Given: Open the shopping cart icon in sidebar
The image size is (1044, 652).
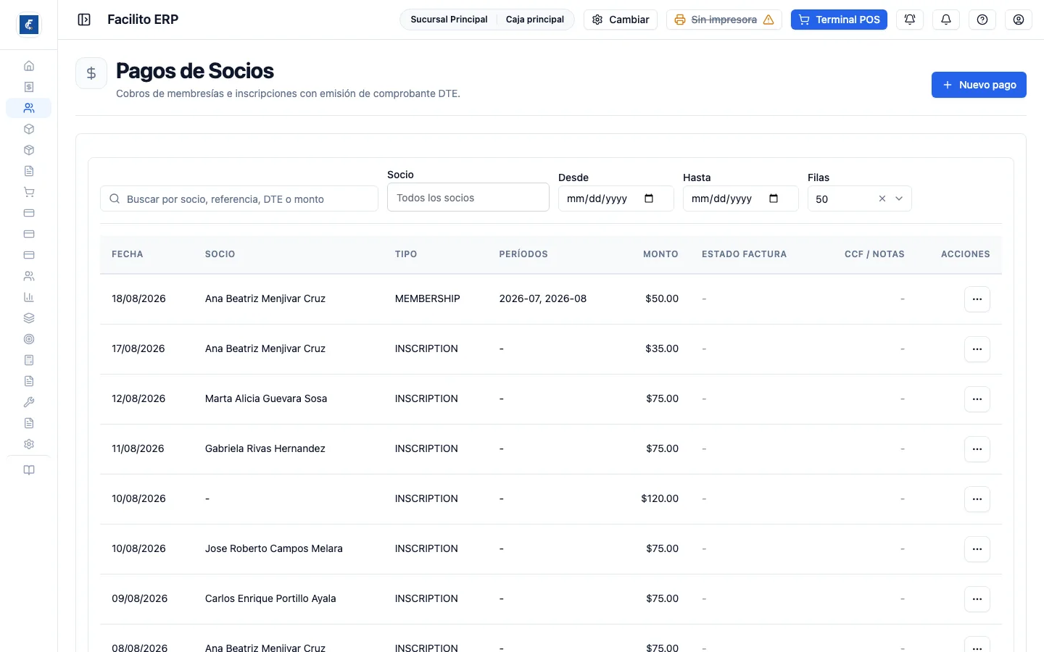Looking at the screenshot, I should click(29, 192).
